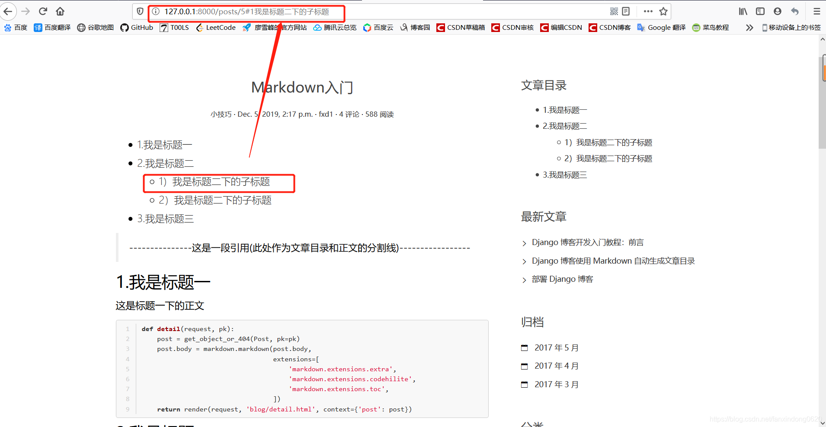Viewport: 826px width, 427px height.
Task: Sidebar 文章目录: click 1）我是标题二下的子标题
Action: point(608,143)
